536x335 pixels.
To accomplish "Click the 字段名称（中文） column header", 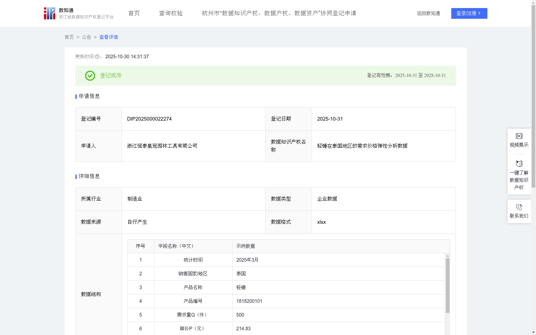I will (x=177, y=246).
